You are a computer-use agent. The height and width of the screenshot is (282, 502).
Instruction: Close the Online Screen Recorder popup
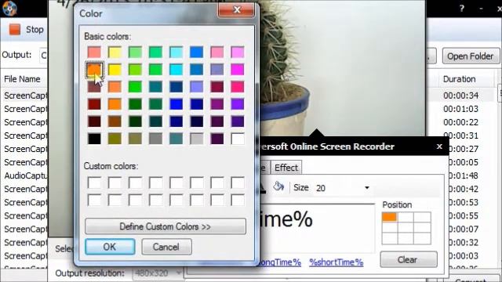tap(439, 146)
